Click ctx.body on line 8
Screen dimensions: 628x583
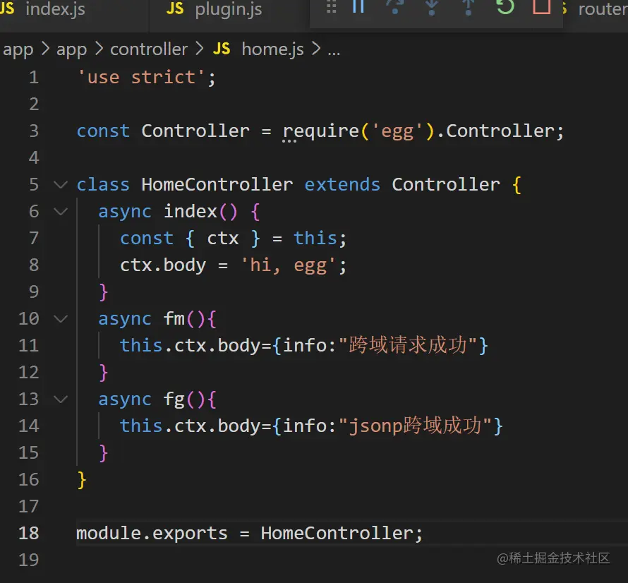point(162,265)
